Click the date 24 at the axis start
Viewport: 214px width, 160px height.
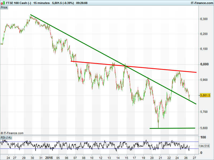pos(8,158)
